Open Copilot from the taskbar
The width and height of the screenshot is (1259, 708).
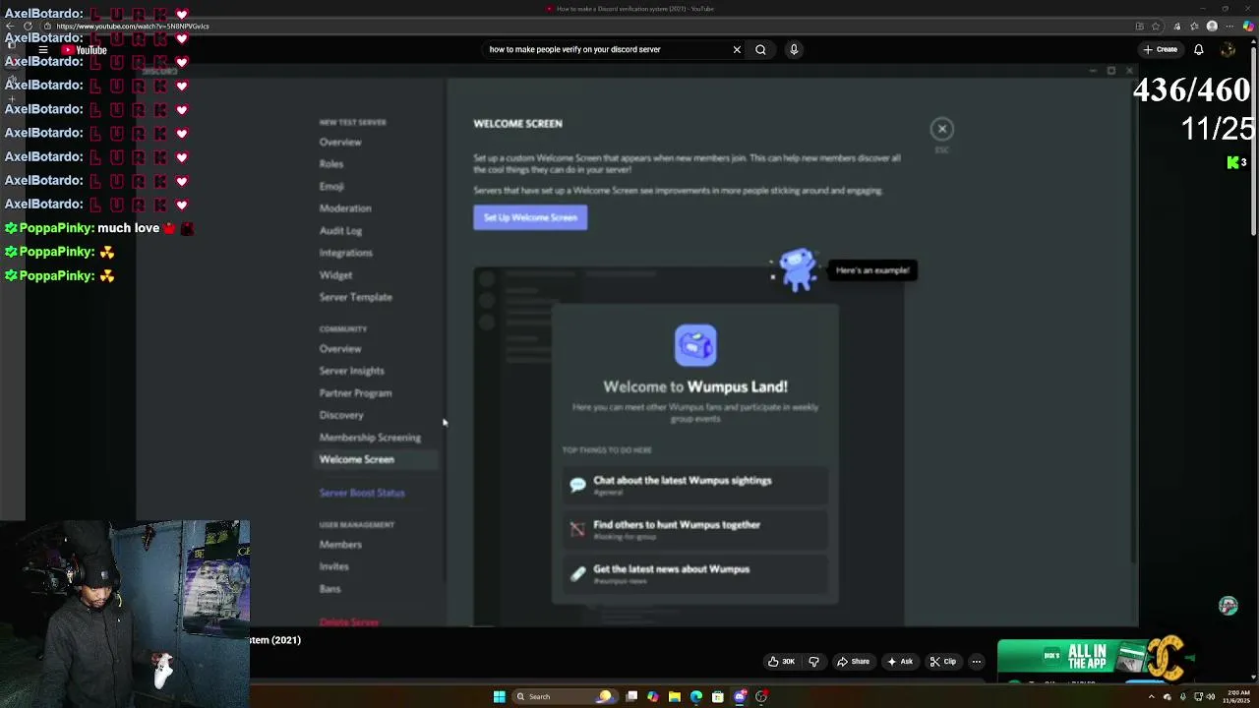tap(652, 696)
